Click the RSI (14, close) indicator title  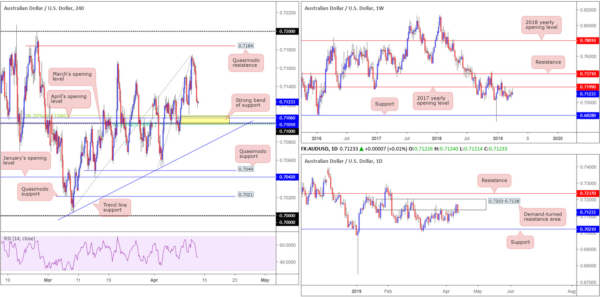(x=20, y=239)
